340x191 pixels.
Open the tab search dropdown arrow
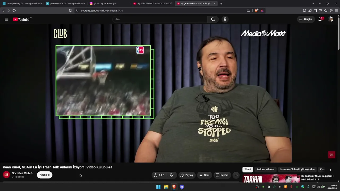click(313, 3)
